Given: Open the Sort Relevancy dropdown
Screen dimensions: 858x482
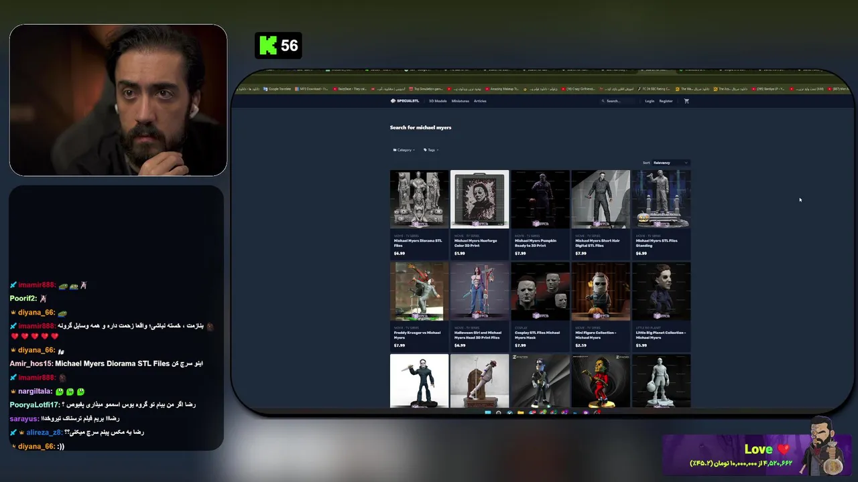Looking at the screenshot, I should coord(671,163).
